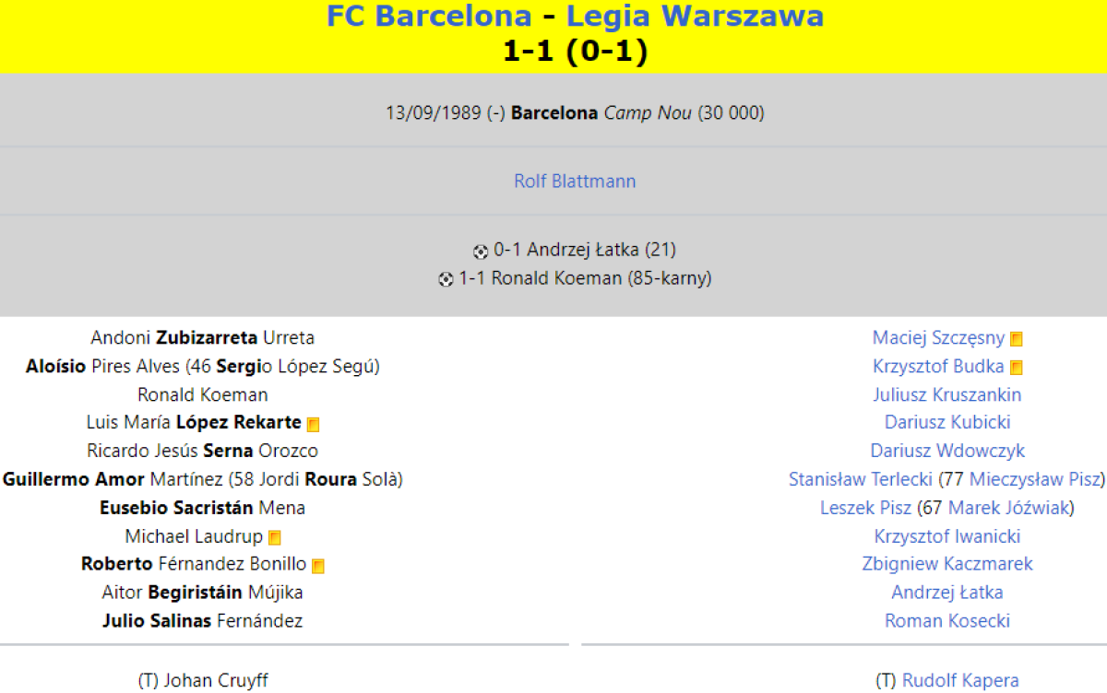This screenshot has height=693, width=1107.
Task: Open substitute Mieczysław Pisz profile
Action: pyautogui.click(x=1035, y=479)
